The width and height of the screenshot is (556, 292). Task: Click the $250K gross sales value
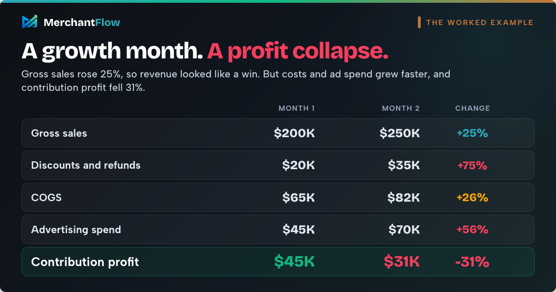click(x=400, y=133)
